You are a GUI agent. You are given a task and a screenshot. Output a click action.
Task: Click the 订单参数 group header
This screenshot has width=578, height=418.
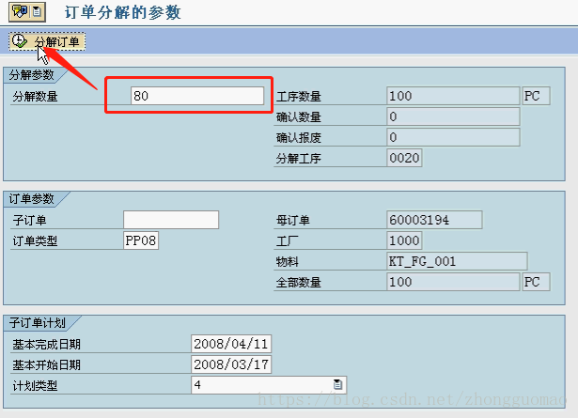tap(32, 199)
